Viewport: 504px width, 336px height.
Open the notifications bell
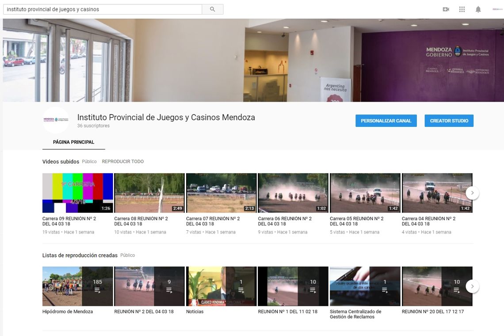point(478,9)
